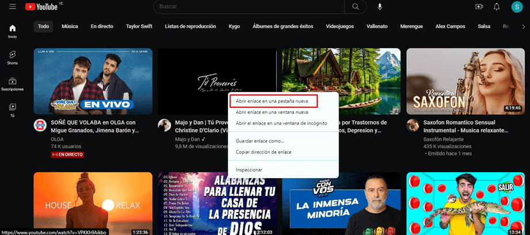Screen dimensions: 530x235
Task: Open the Majo y Dan channel name
Action: click(x=188, y=139)
